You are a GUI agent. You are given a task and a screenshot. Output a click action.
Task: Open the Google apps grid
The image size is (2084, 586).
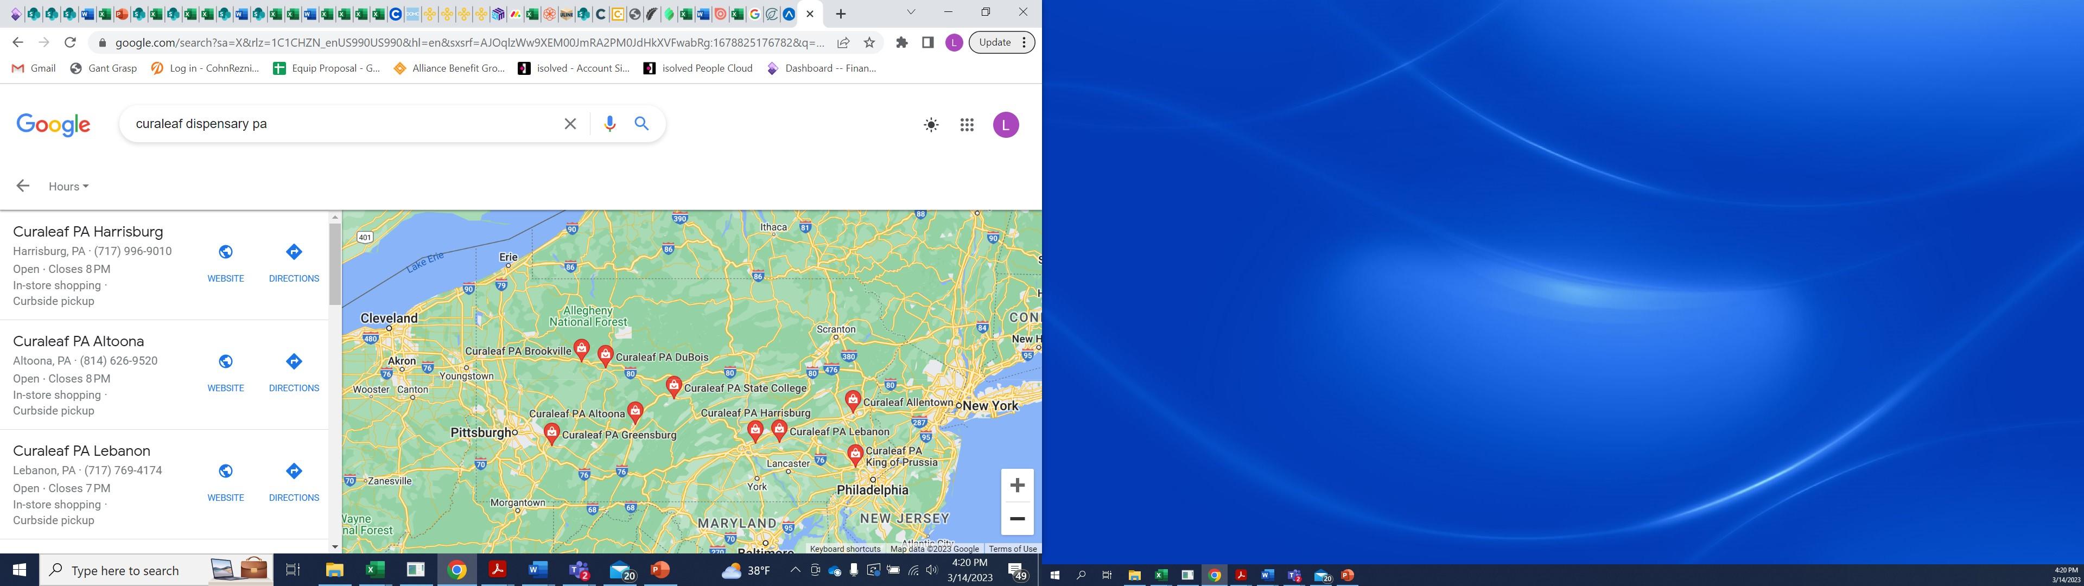[x=966, y=125]
